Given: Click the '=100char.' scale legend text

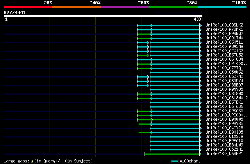Looking at the screenshot, I should tap(190, 161).
